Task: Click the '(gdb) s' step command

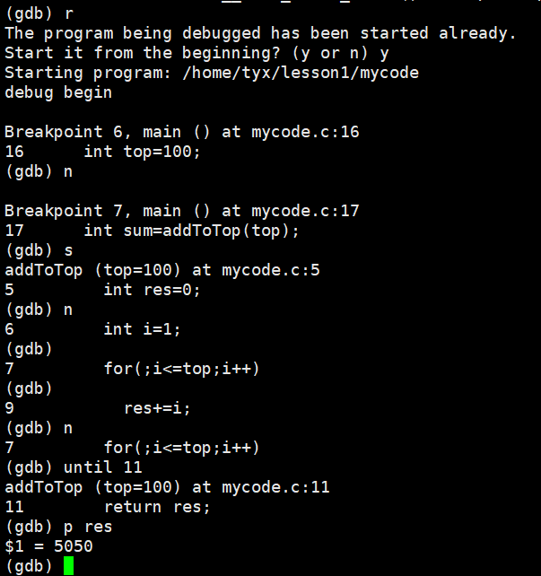Action: click(39, 250)
